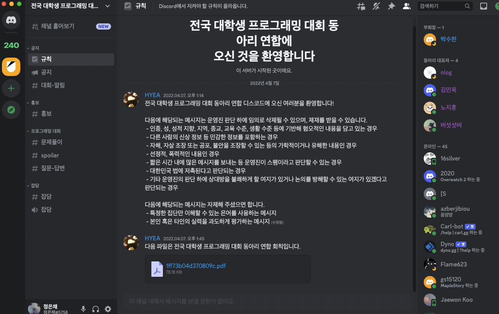
Task: Open member Jaewon Koo profile
Action: point(457,300)
